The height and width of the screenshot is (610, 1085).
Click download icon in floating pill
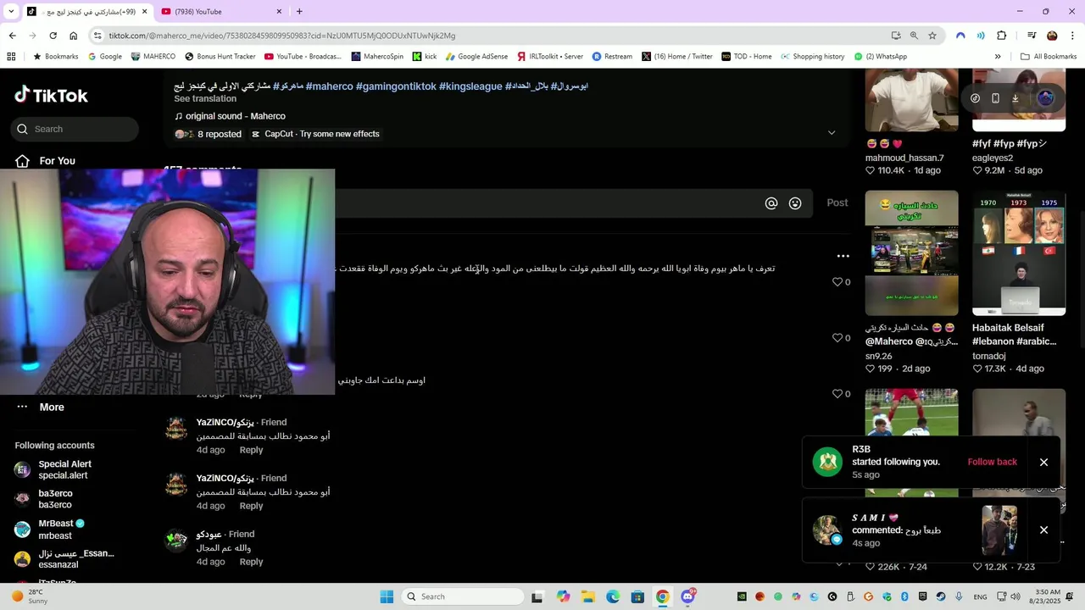(1015, 98)
